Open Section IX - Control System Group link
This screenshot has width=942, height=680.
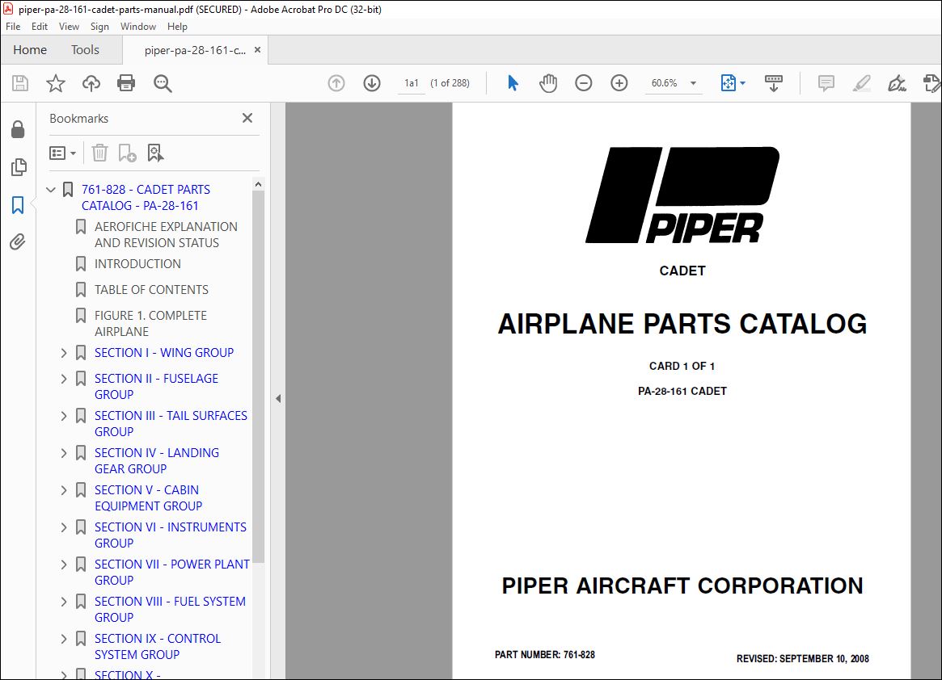coord(158,646)
